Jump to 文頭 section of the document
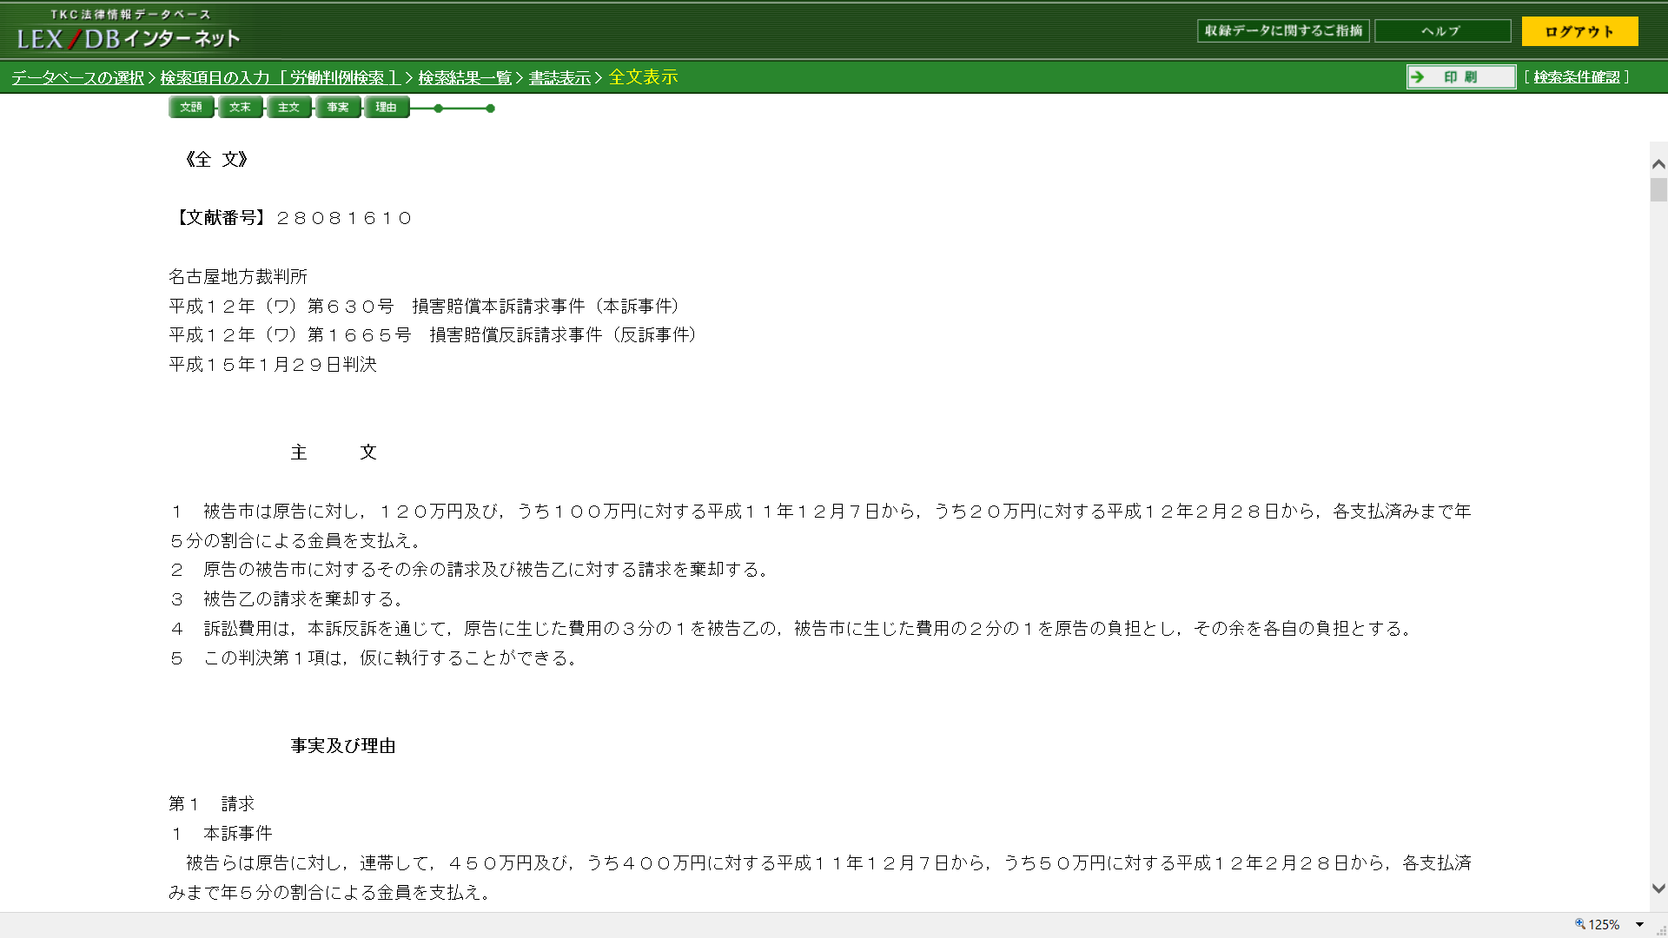The height and width of the screenshot is (938, 1668). pyautogui.click(x=191, y=108)
